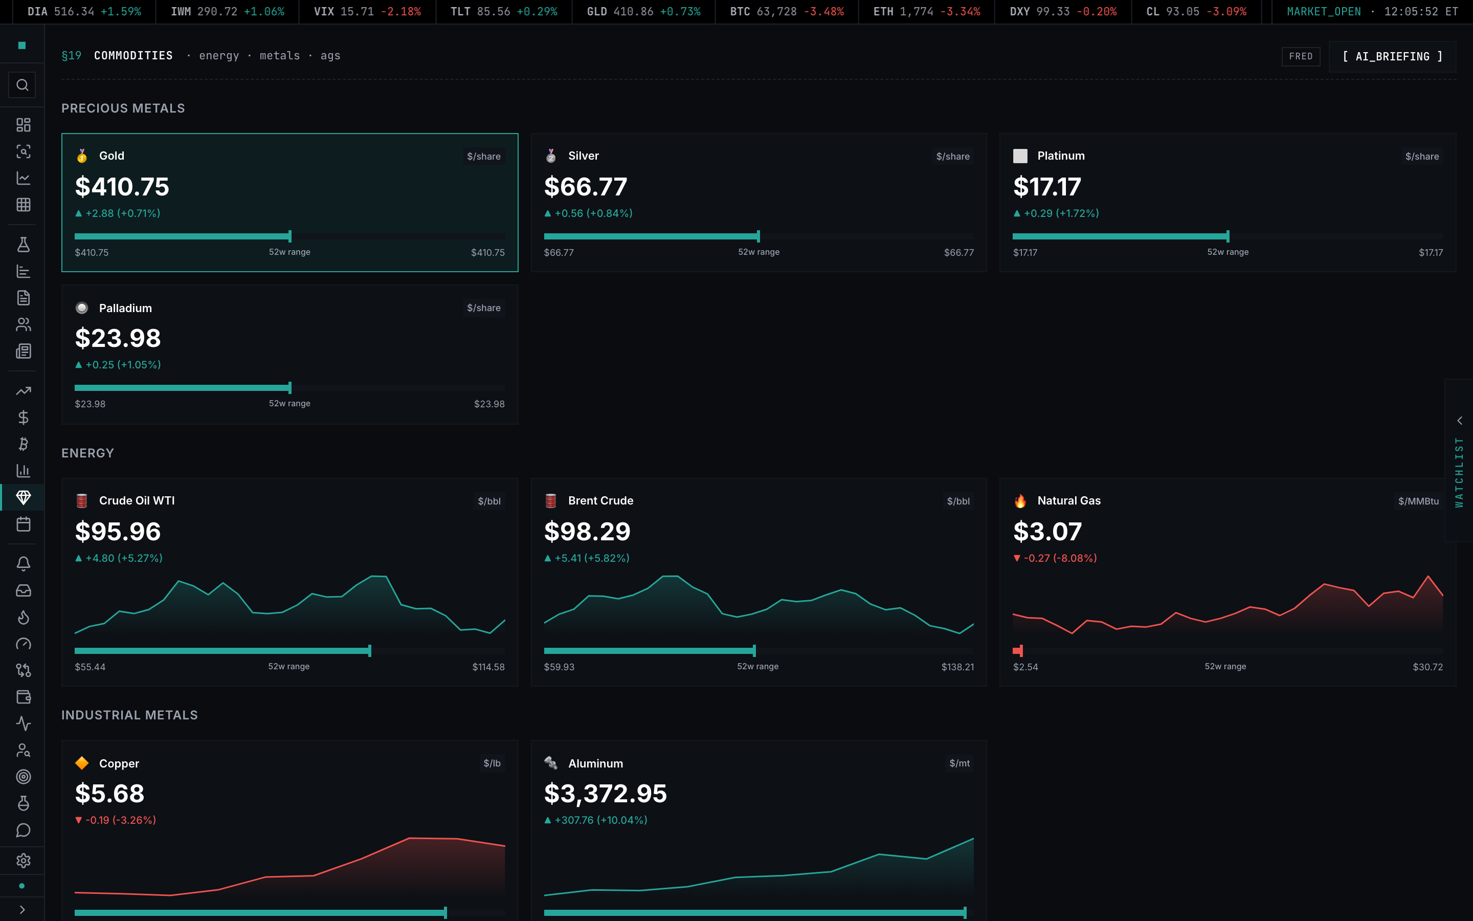The height and width of the screenshot is (921, 1473).
Task: Click the AI_BRIEFING button
Action: [1392, 56]
